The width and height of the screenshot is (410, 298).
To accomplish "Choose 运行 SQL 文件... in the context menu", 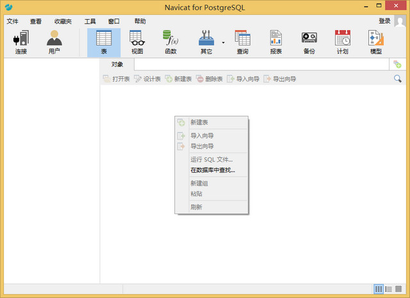I will pos(211,160).
